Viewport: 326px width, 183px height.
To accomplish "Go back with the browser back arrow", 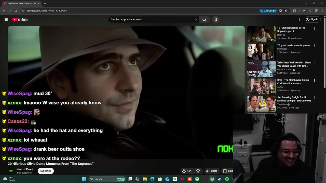I will pos(4,11).
